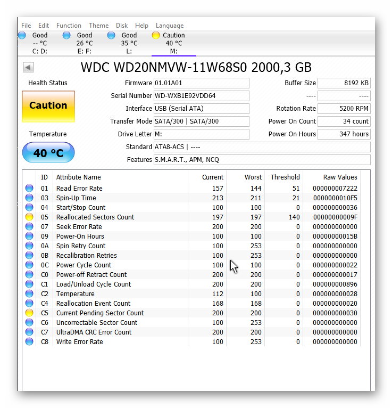Click the Power On Count value 34 count
The width and height of the screenshot is (392, 408).
pyautogui.click(x=344, y=121)
